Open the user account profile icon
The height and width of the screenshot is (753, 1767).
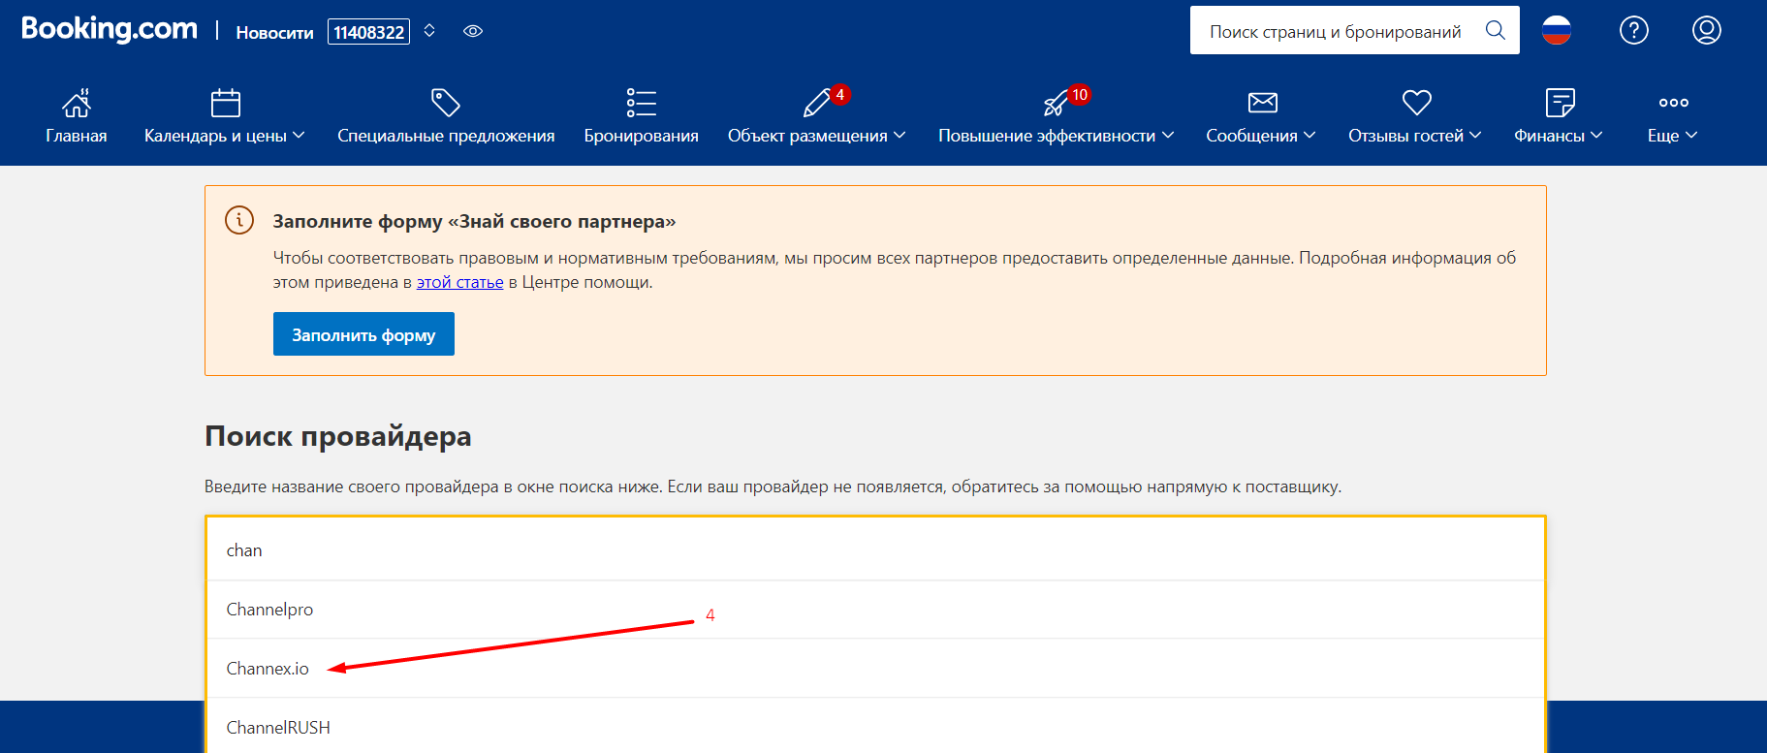click(1707, 30)
